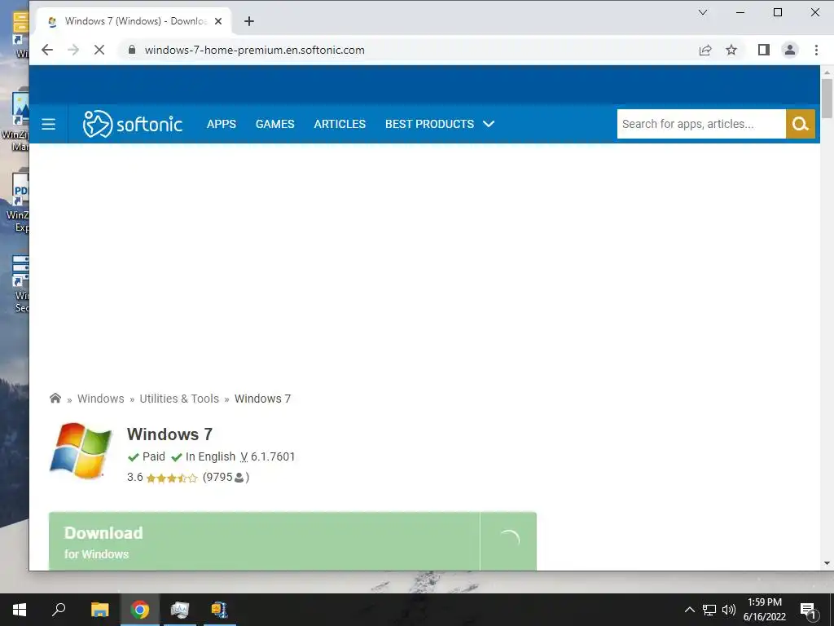834x626 pixels.
Task: Click the scrollbar down arrow
Action: coord(827,563)
